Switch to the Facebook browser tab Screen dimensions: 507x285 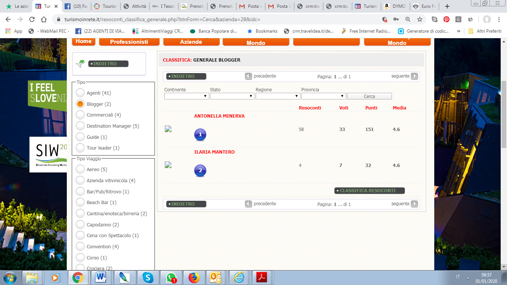coord(76,6)
